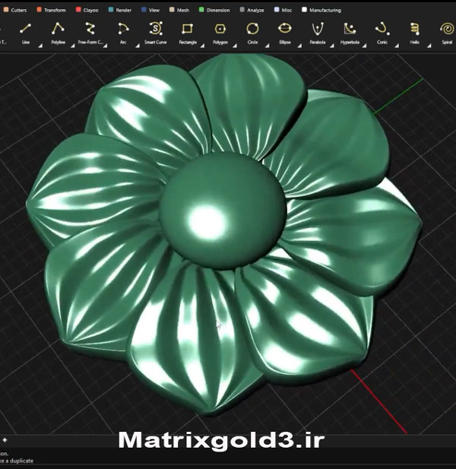This screenshot has height=469, width=456.
Task: Select the Free-Form Curve tool
Action: pos(90,32)
